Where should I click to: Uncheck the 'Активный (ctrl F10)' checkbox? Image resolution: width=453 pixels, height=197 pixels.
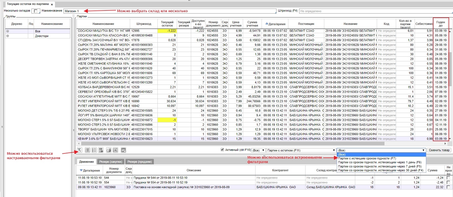(x=222, y=150)
